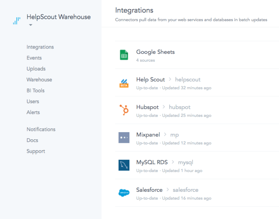The width and height of the screenshot is (279, 219).
Task: Open Events in the sidebar
Action: tap(34, 58)
